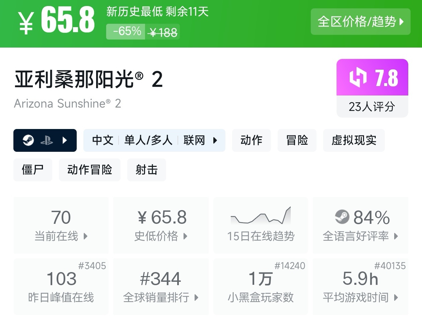Open 史低价格 lowest price history
Screen dimensions: 422x321
[161, 225]
